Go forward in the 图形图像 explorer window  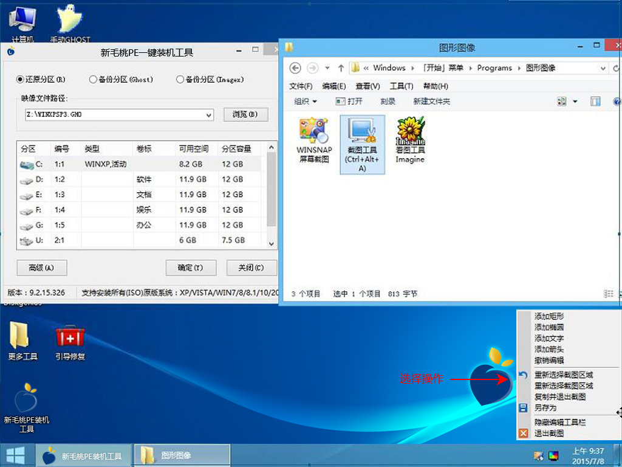(313, 68)
